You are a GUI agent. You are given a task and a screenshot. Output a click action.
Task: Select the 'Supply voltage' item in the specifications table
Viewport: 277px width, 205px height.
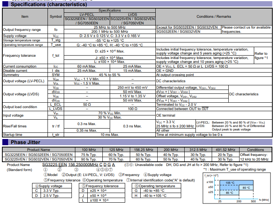pyautogui.click(x=15, y=36)
